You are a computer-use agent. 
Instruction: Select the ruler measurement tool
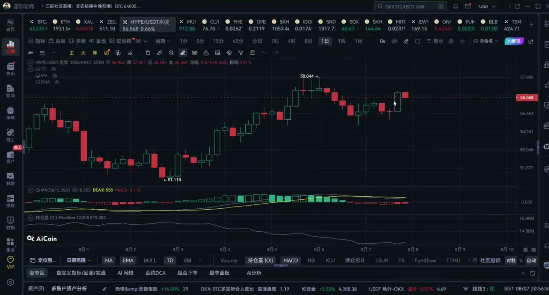160,53
